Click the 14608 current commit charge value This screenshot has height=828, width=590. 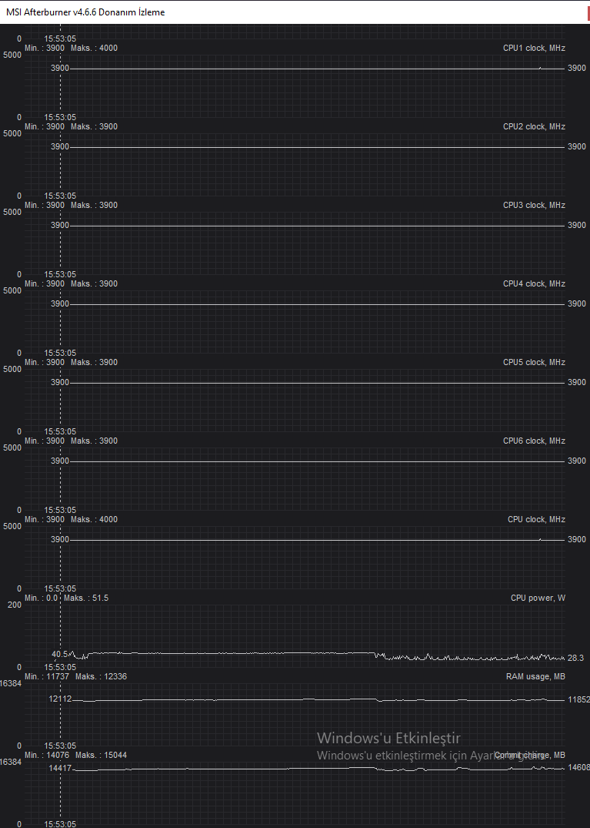pyautogui.click(x=579, y=767)
